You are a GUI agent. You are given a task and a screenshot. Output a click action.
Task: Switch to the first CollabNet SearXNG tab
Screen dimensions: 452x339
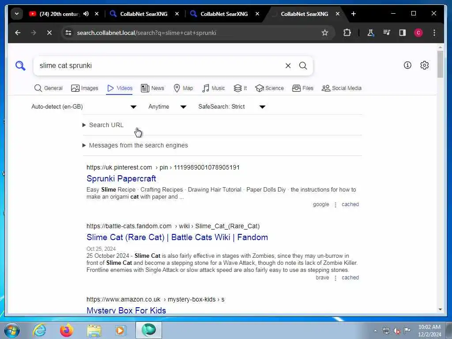coord(143,14)
